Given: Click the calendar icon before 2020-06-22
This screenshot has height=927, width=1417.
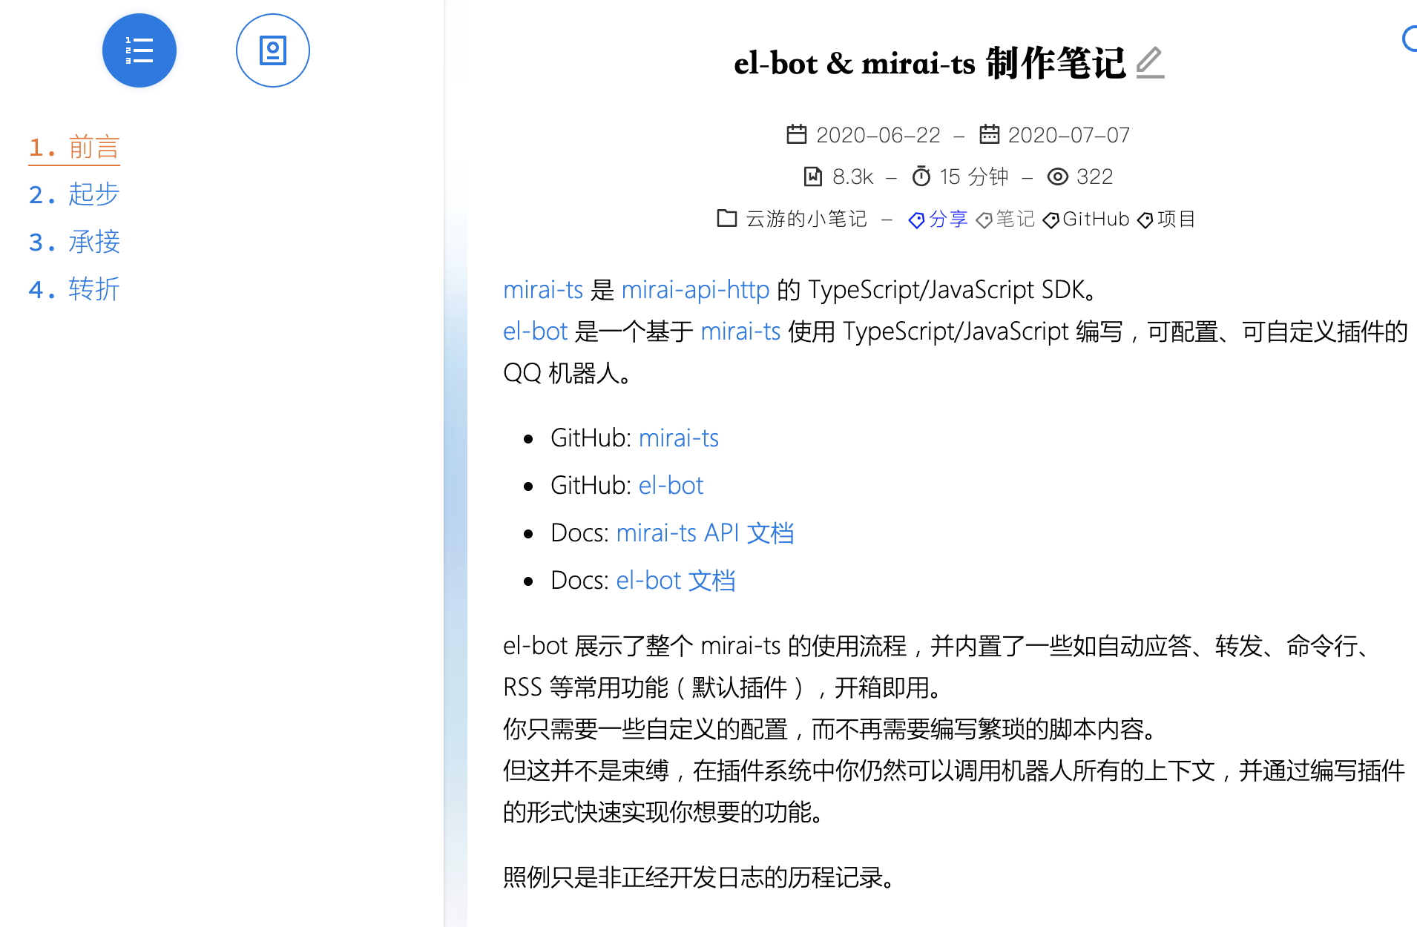Looking at the screenshot, I should pos(797,134).
